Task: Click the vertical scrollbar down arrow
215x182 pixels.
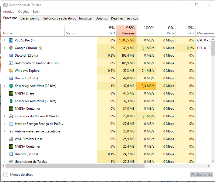Action: [213, 161]
